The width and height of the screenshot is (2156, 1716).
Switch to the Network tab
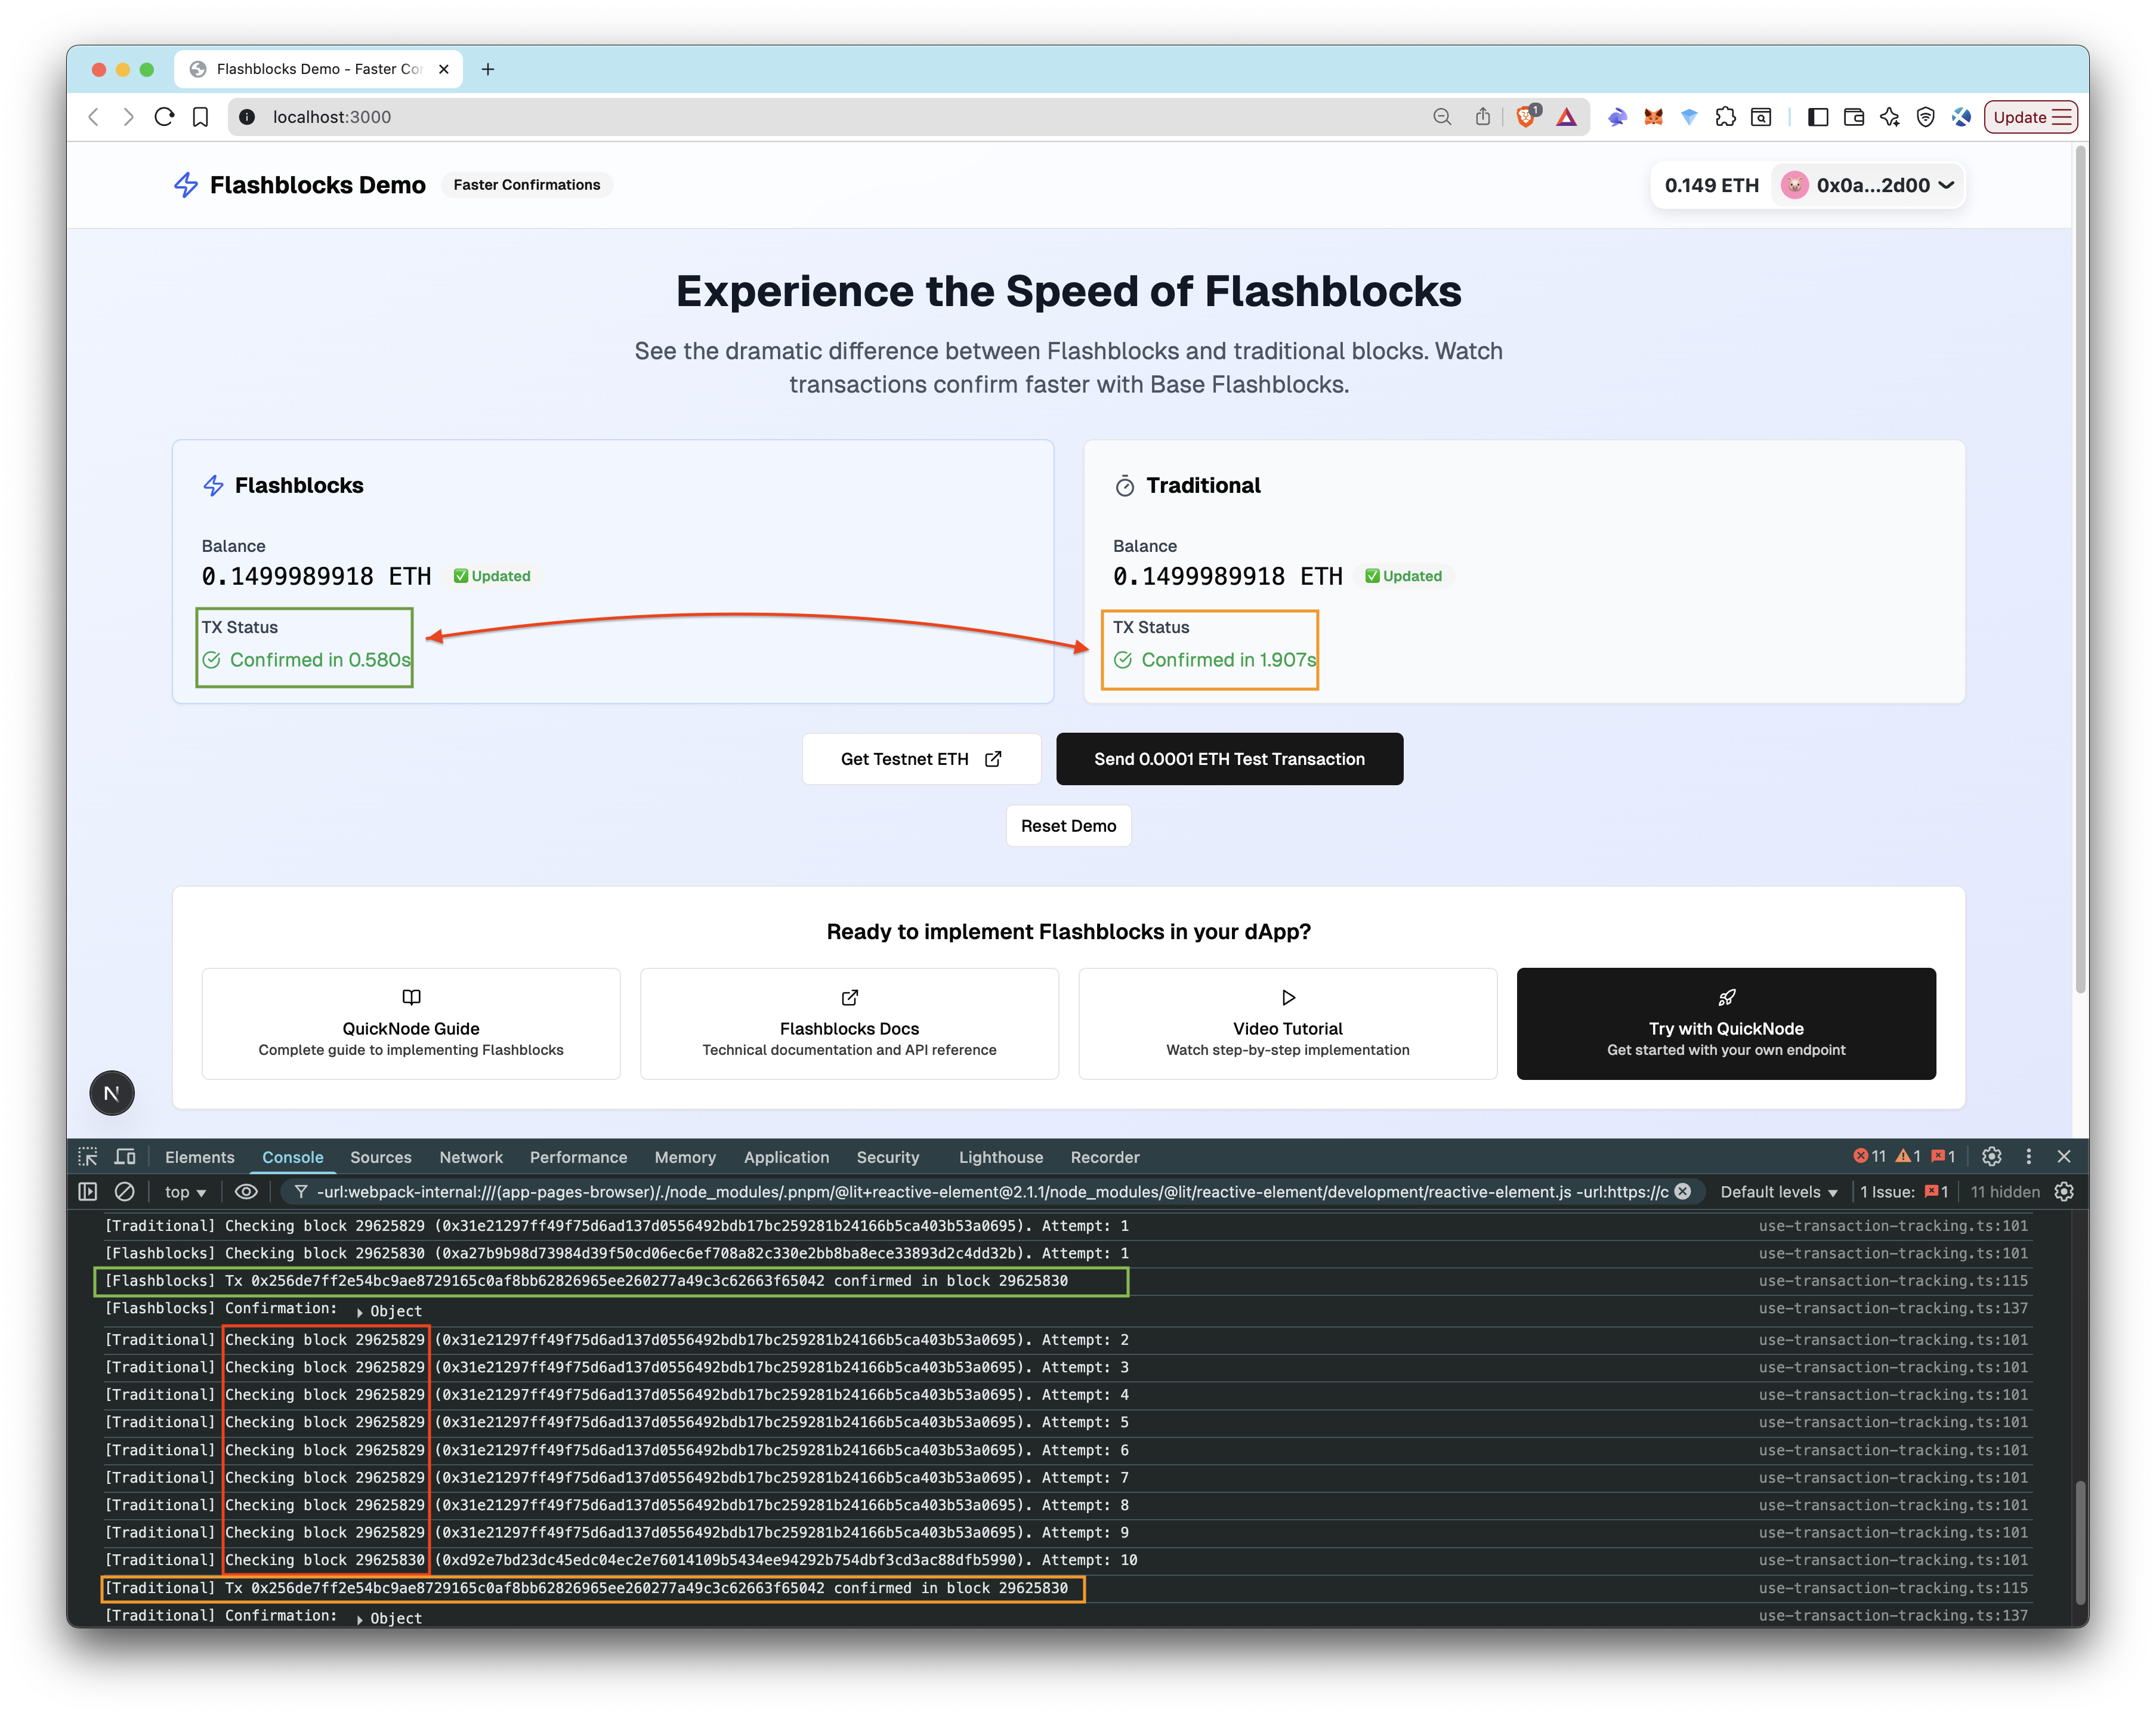pos(471,1157)
